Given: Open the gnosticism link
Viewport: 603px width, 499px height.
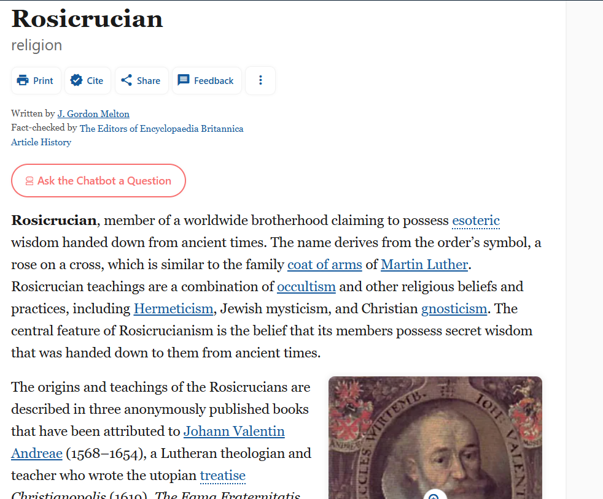Looking at the screenshot, I should [x=454, y=309].
